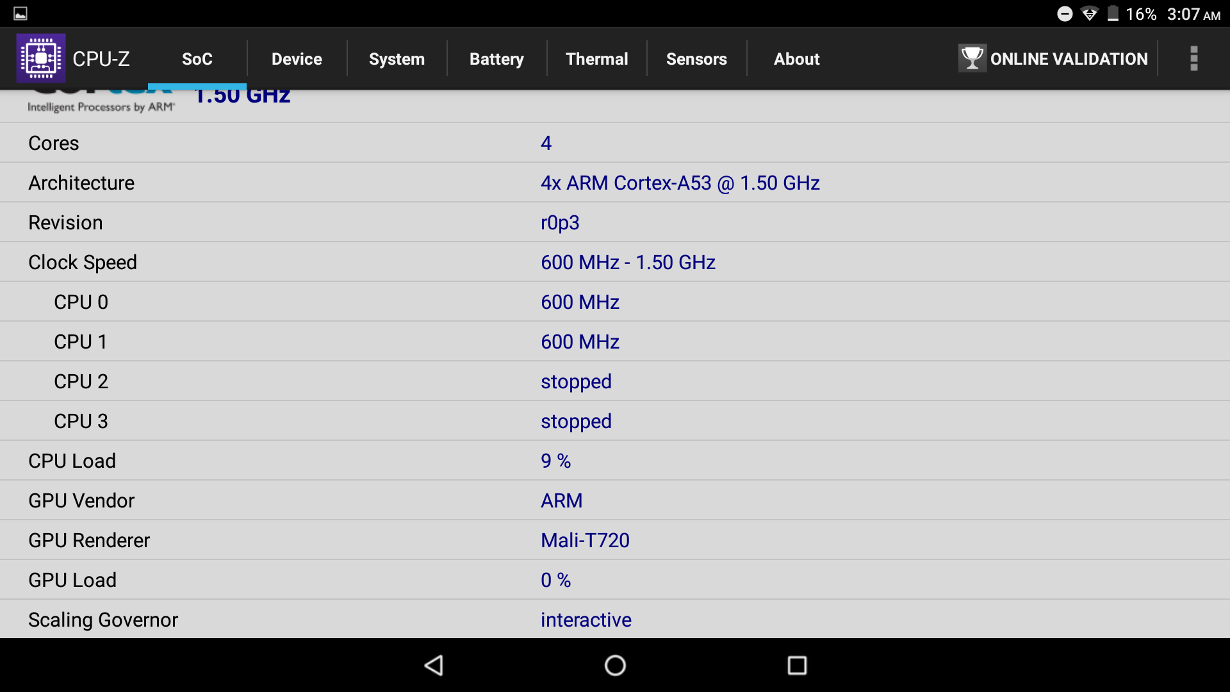Tap the Android home navigation button
1230x692 pixels.
point(615,665)
